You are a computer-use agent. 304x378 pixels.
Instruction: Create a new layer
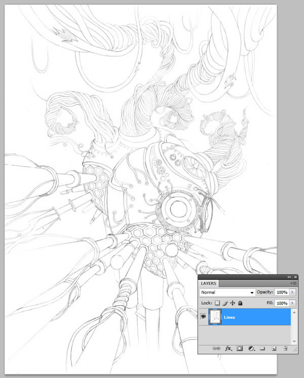(274, 348)
